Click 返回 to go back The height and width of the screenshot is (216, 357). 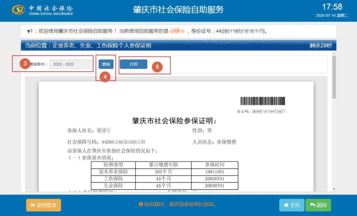click(x=318, y=205)
